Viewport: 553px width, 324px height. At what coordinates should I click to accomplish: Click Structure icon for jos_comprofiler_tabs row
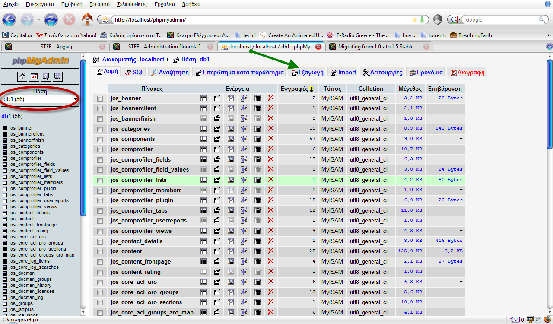click(x=217, y=210)
